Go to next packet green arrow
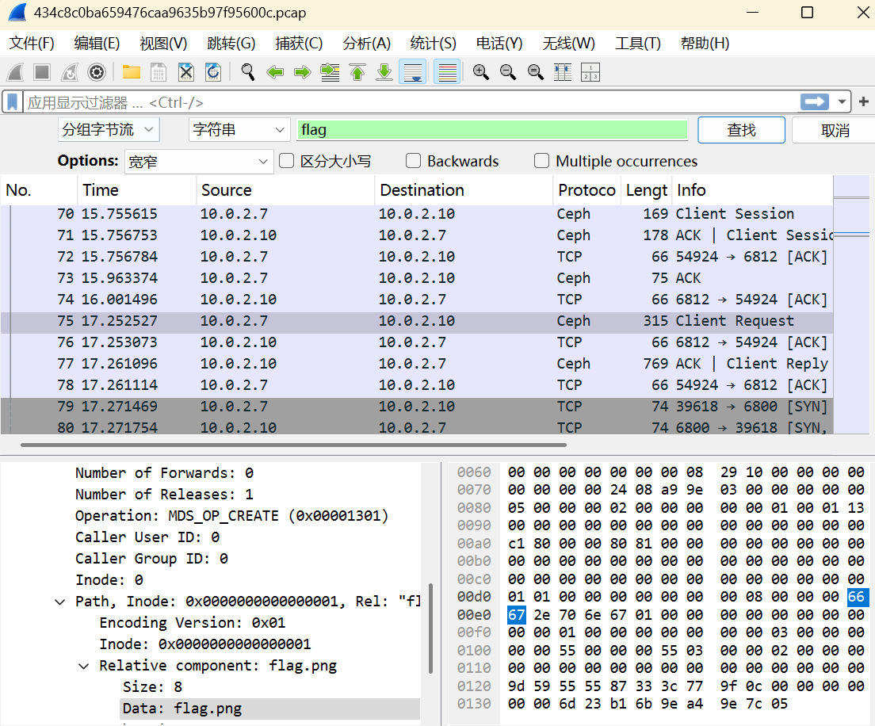The image size is (875, 726). point(302,73)
